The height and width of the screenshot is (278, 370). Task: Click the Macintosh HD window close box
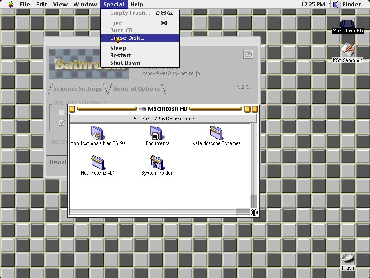[72, 109]
